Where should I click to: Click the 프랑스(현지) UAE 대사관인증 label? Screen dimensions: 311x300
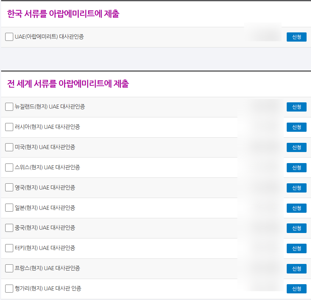(47, 268)
